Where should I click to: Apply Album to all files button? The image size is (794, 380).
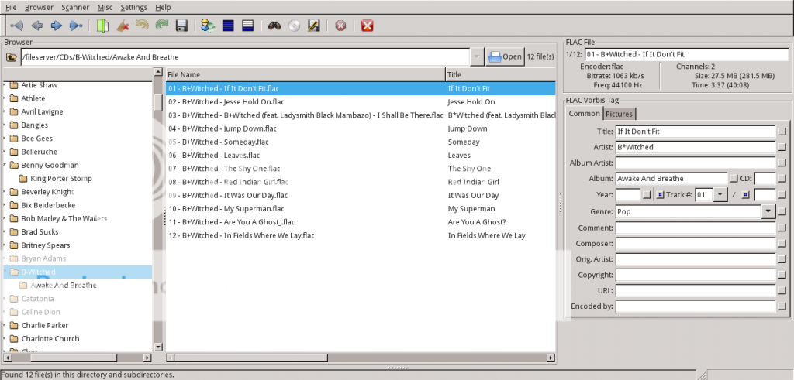tap(734, 179)
